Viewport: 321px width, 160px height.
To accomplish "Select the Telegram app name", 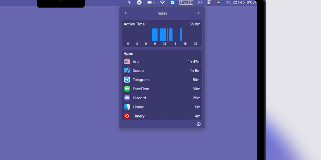I will (141, 80).
